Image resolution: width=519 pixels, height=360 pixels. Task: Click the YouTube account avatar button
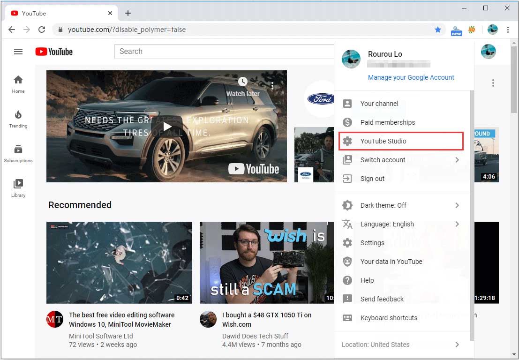[x=488, y=52]
